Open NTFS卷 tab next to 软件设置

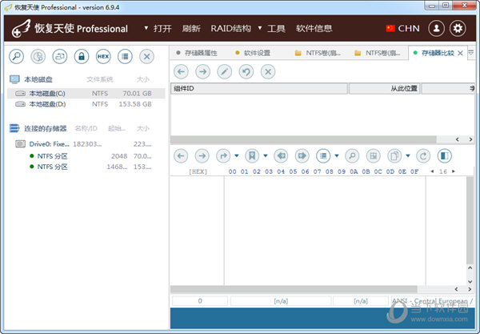[x=318, y=53]
